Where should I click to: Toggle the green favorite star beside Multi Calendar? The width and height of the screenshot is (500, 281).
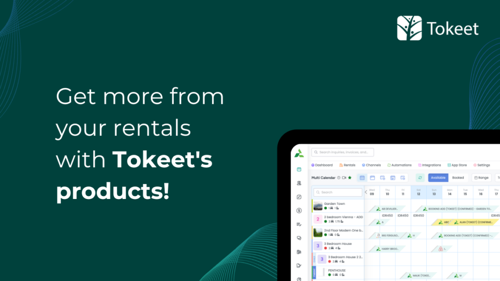[x=350, y=178]
